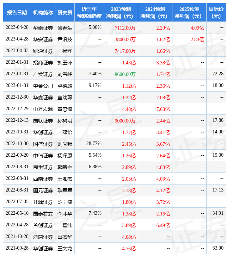Viewport: 226px width, 257px height.
Task: Click the 15.00 target price
Action: [218, 155]
